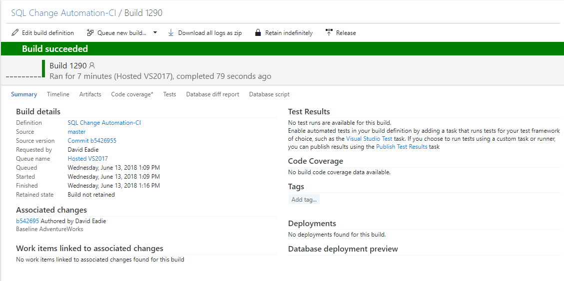Click the padlock Retain indefinitely icon

pos(258,33)
